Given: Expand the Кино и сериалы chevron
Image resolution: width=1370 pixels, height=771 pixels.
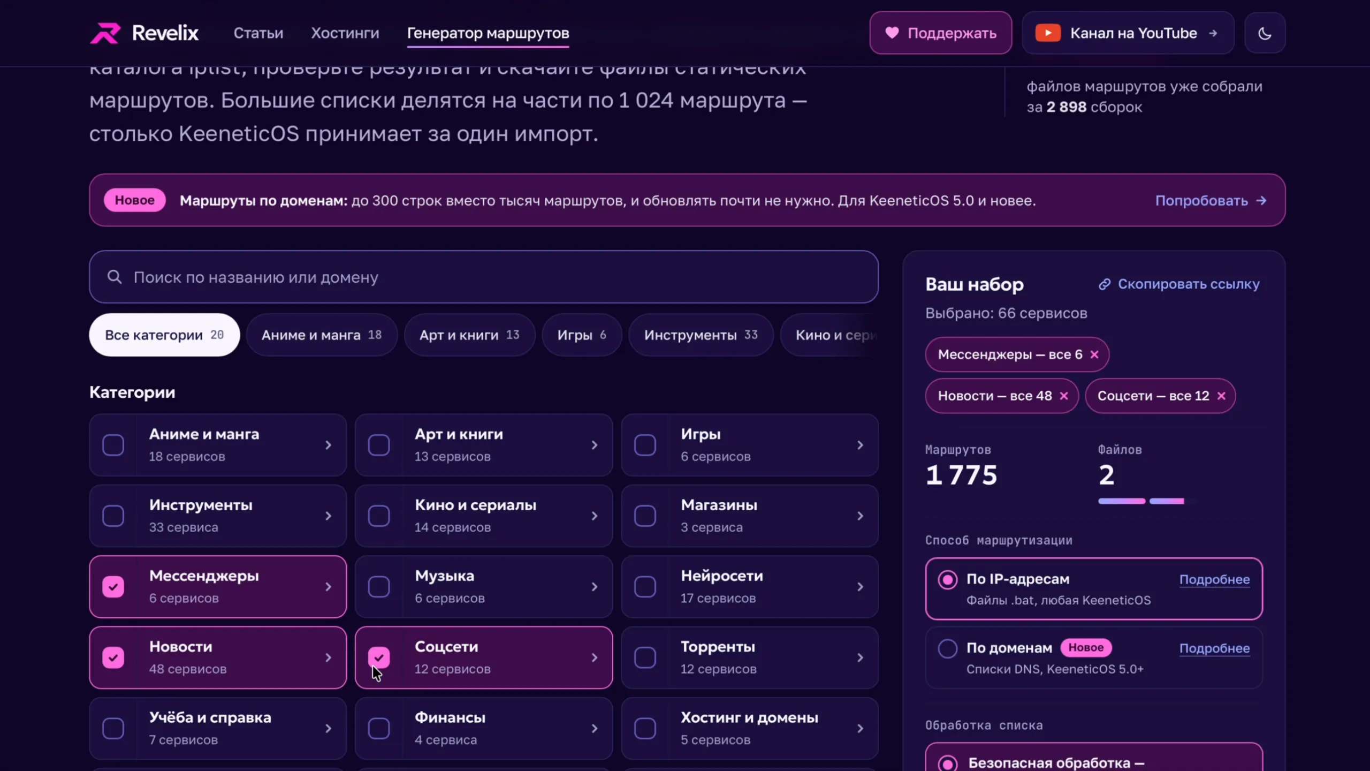Looking at the screenshot, I should (594, 516).
